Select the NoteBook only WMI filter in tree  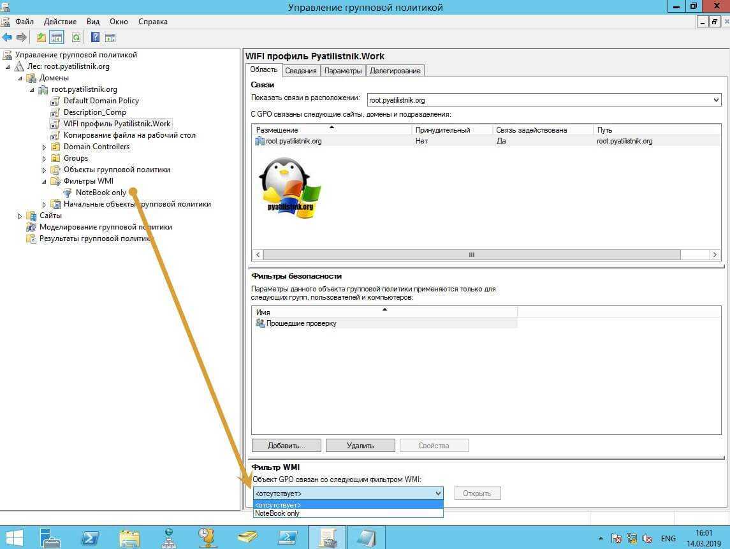point(101,193)
